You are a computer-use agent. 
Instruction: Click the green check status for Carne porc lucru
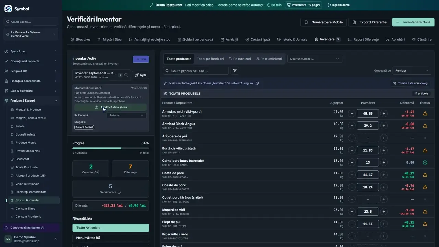click(425, 162)
